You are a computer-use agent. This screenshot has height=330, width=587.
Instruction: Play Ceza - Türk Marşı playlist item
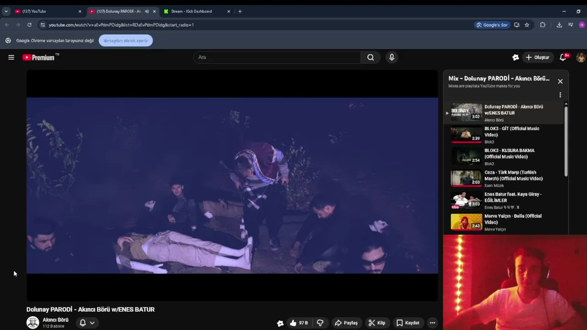(x=503, y=179)
